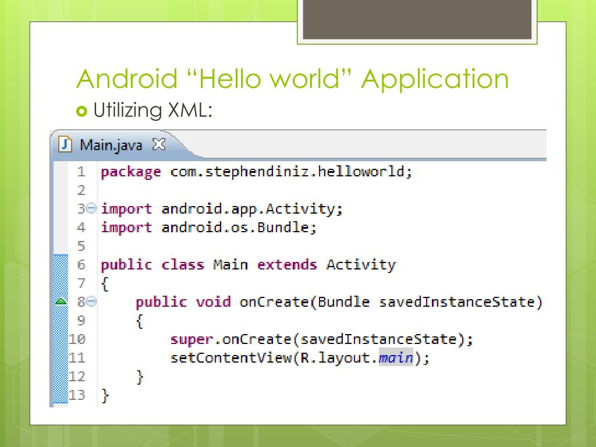Viewport: 596px width, 447px height.
Task: Click onCreate method name on line 8
Action: point(274,302)
